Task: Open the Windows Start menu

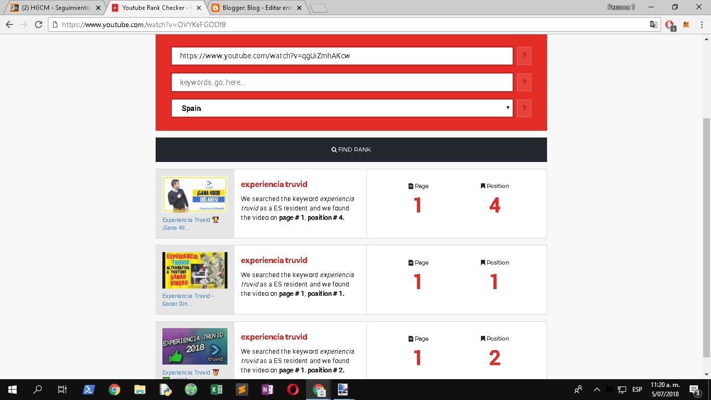Action: (x=12, y=390)
